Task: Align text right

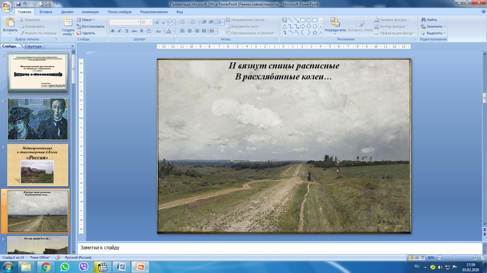Action: (x=196, y=31)
